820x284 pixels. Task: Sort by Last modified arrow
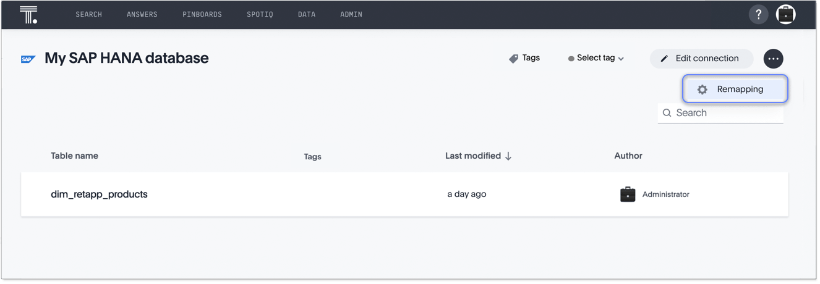[x=508, y=156]
